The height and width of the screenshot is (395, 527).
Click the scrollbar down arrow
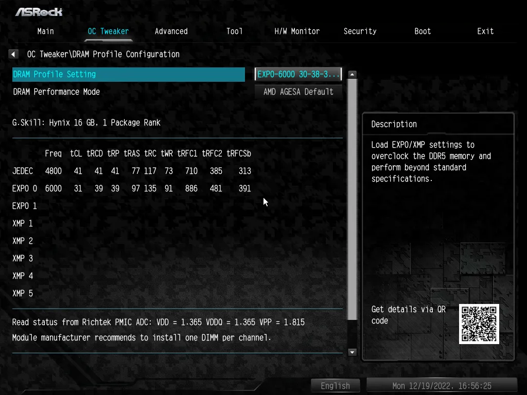[x=352, y=352]
